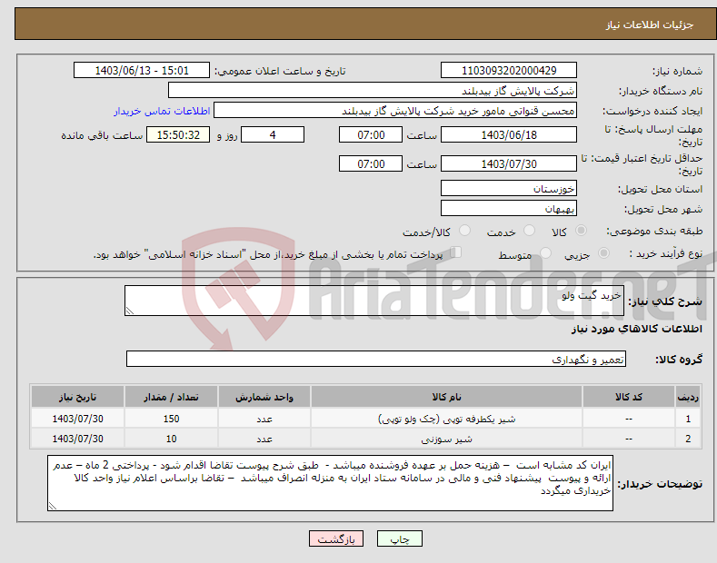Click the label توضیحات خریدار
The height and width of the screenshot is (563, 717).
pos(660,484)
